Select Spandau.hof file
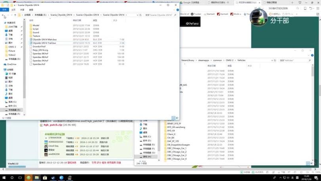Image resolution: width=321 pixels, height=181 pixels. point(39,64)
